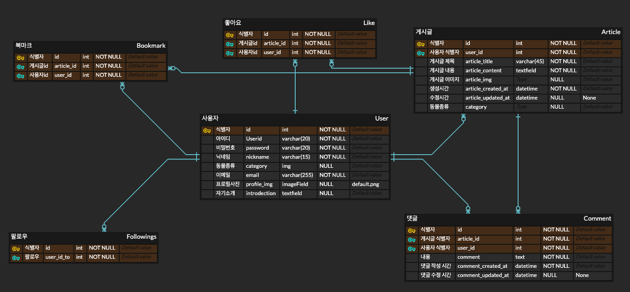Click the foreign key icon beside Like table user_id
Screen dimensions: 630x292
[x=229, y=53]
